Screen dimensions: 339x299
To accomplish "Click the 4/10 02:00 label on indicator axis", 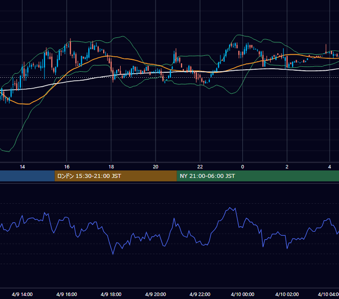I will (x=287, y=294).
